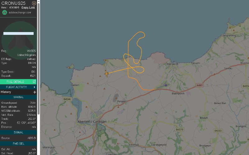Click the purple aircraft icon near Blaenporth

pos(166,85)
